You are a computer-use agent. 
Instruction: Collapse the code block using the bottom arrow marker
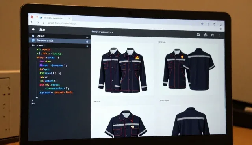pyautogui.click(x=37, y=98)
